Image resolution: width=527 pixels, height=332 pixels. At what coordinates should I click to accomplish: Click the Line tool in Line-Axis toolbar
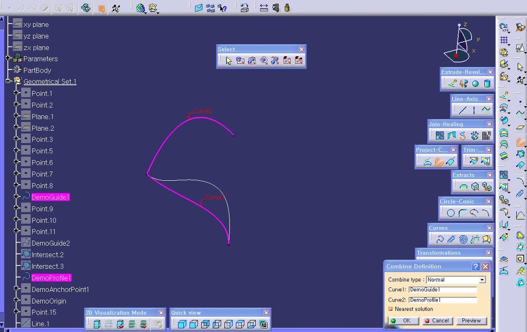[463, 110]
